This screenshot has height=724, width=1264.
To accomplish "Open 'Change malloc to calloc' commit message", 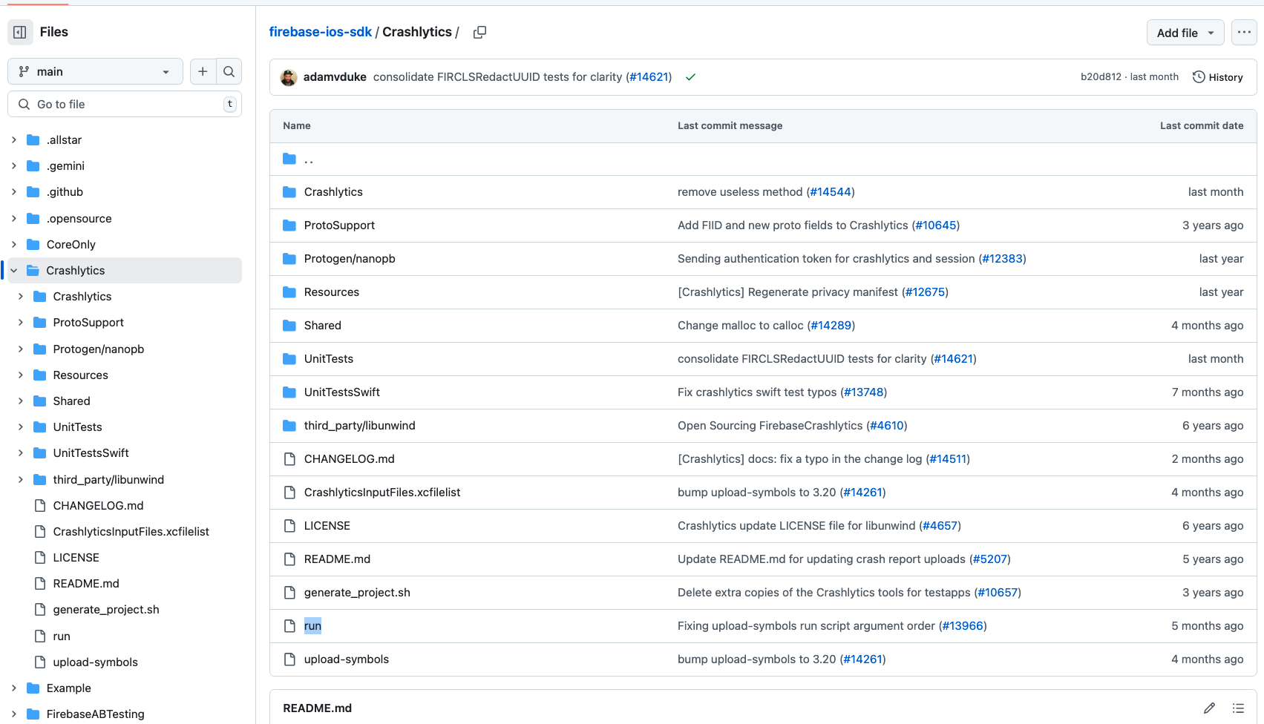I will [741, 326].
